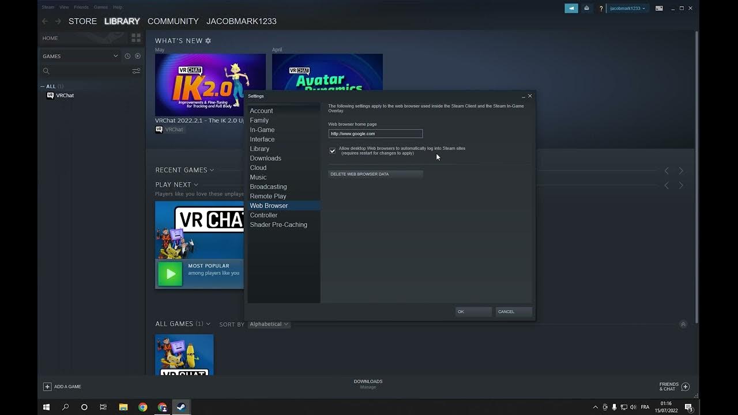Click the Steam help question mark icon

(x=601, y=9)
